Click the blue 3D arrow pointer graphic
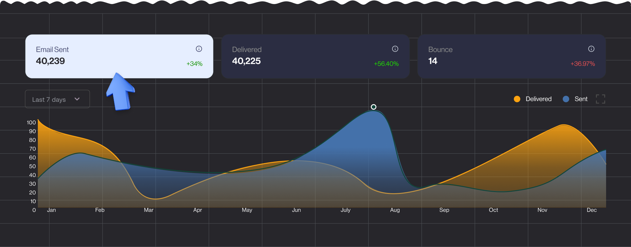The height and width of the screenshot is (247, 631). point(121,92)
